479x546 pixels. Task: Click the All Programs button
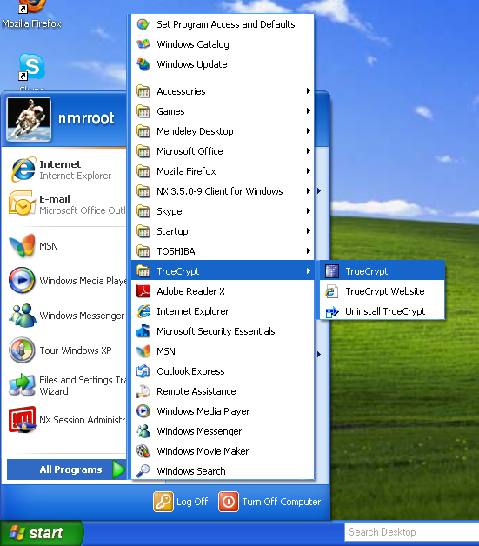coord(66,469)
